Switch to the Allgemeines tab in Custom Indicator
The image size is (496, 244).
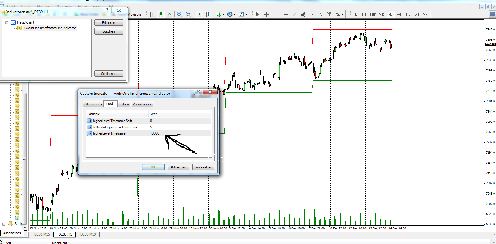(93, 104)
